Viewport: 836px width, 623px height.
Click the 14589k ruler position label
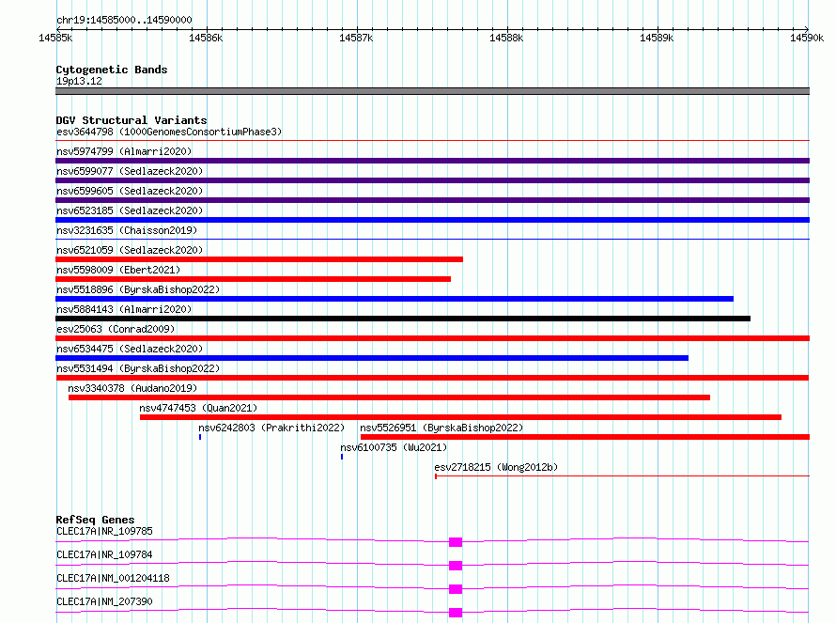[657, 38]
